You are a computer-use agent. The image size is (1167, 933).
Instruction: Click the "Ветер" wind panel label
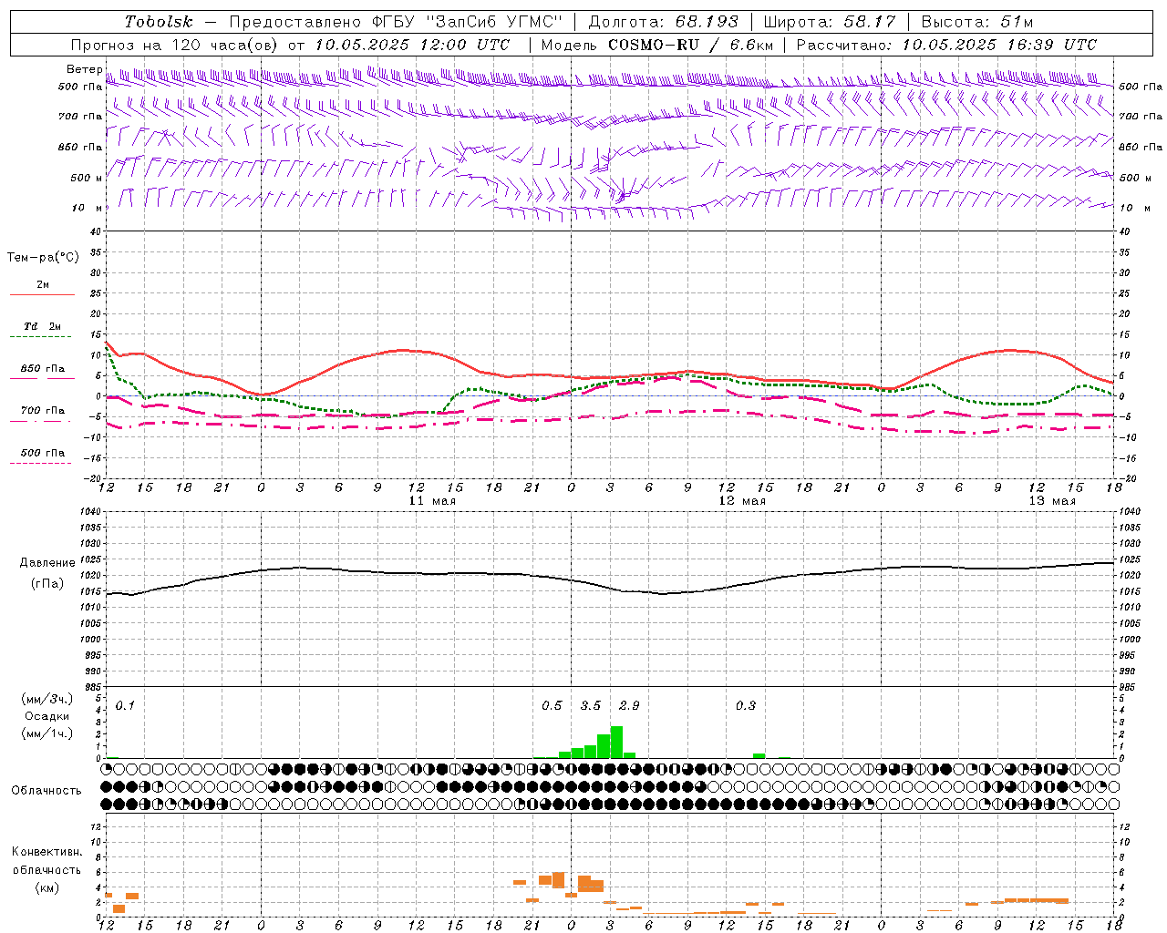(84, 69)
